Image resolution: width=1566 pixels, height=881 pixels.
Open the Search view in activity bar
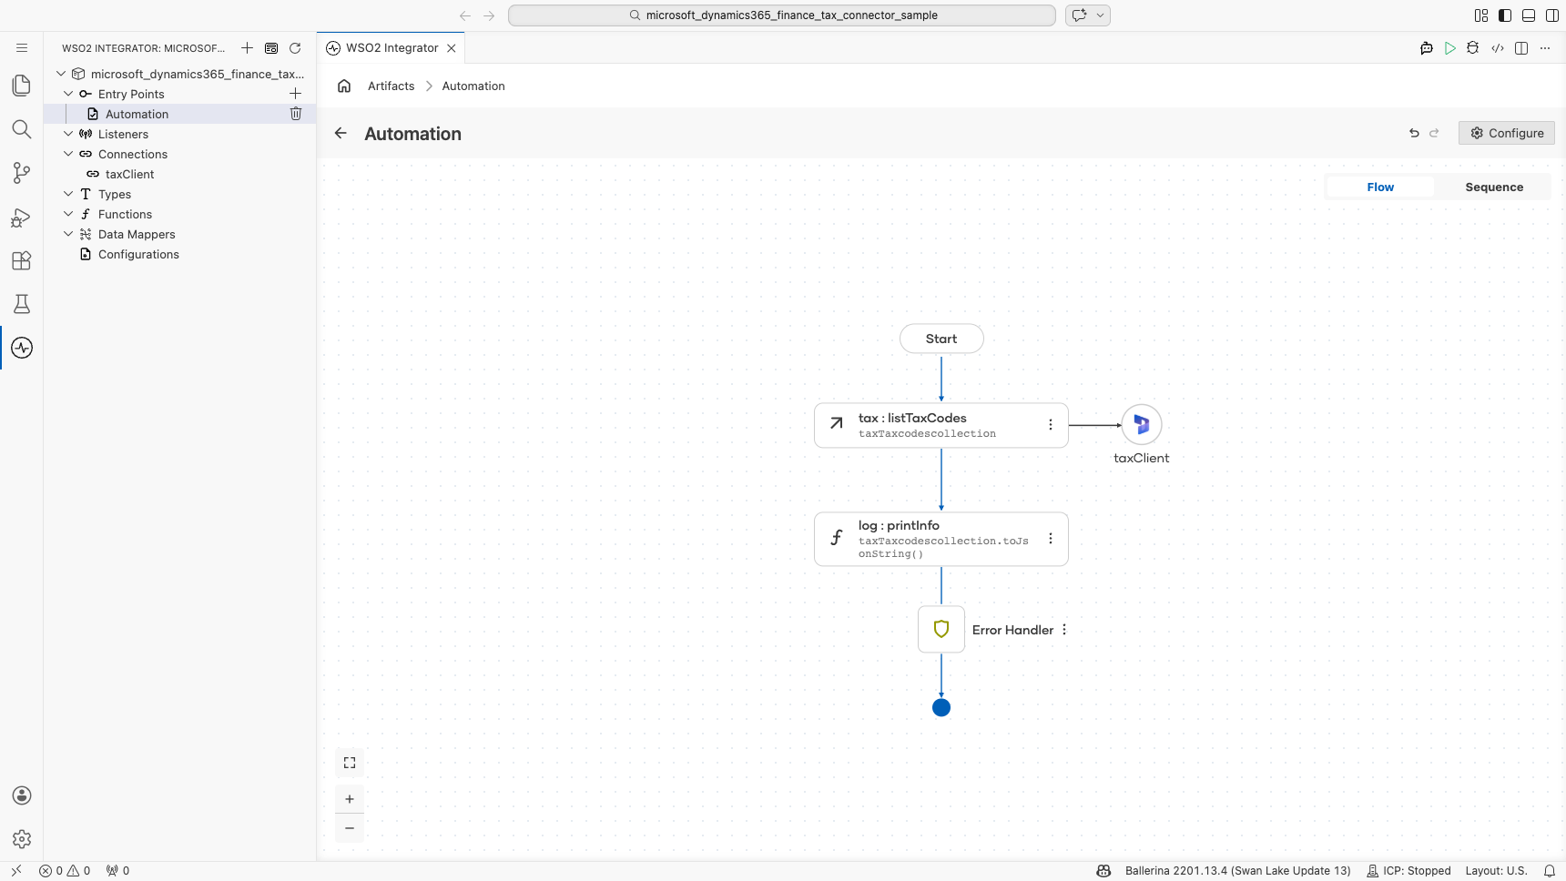[x=22, y=129]
